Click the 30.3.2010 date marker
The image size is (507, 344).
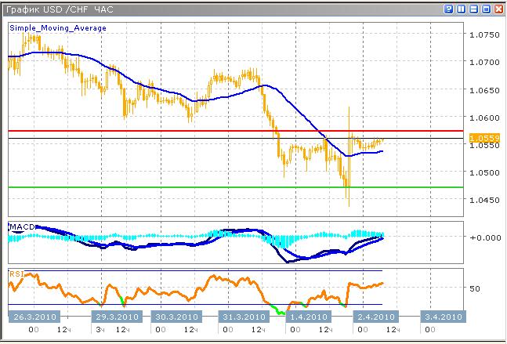175,317
